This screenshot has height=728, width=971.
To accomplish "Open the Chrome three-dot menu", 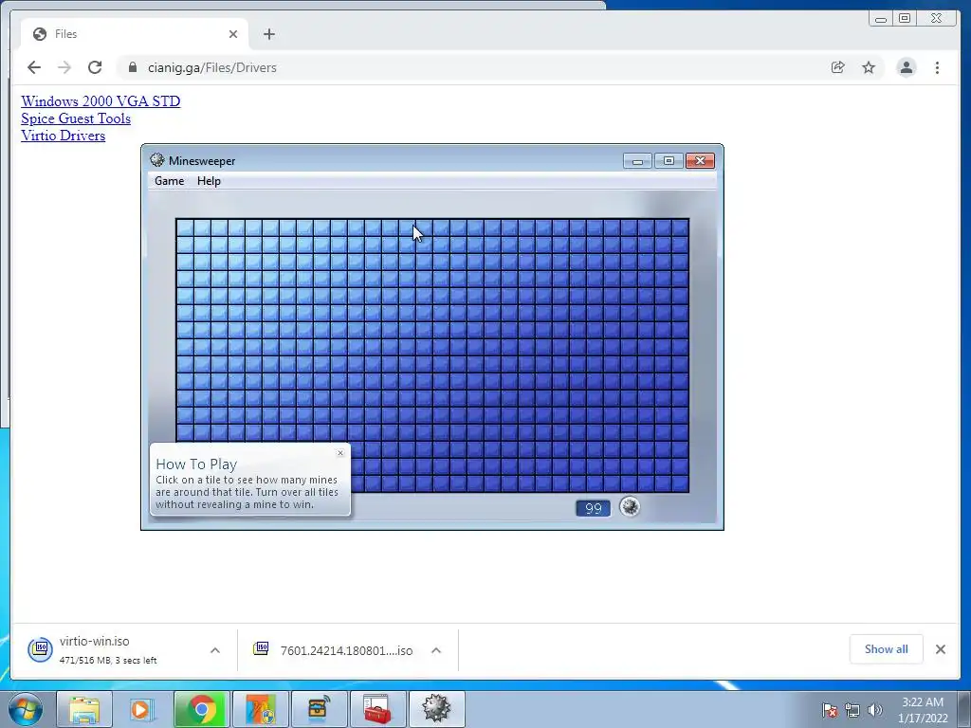I will 937,67.
